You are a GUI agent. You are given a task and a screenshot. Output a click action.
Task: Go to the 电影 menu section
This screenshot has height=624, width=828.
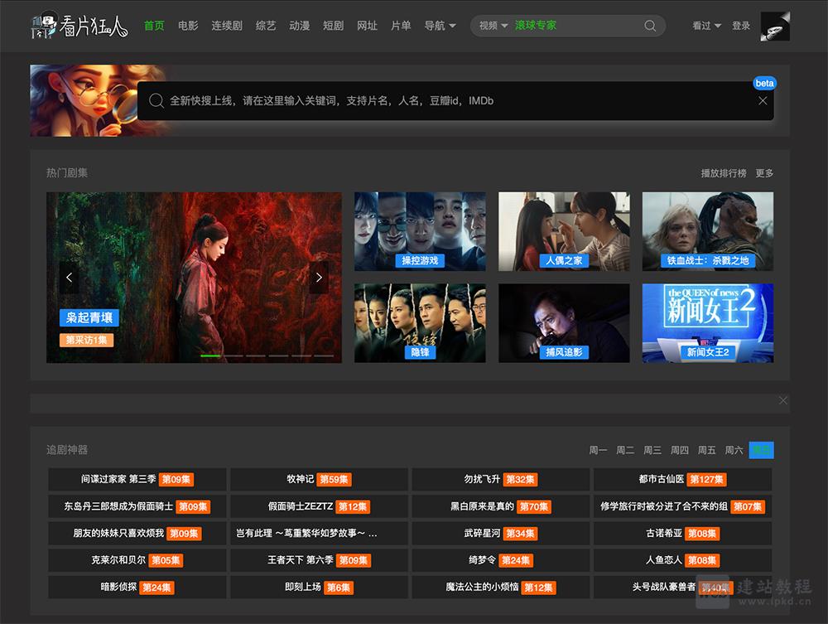188,26
